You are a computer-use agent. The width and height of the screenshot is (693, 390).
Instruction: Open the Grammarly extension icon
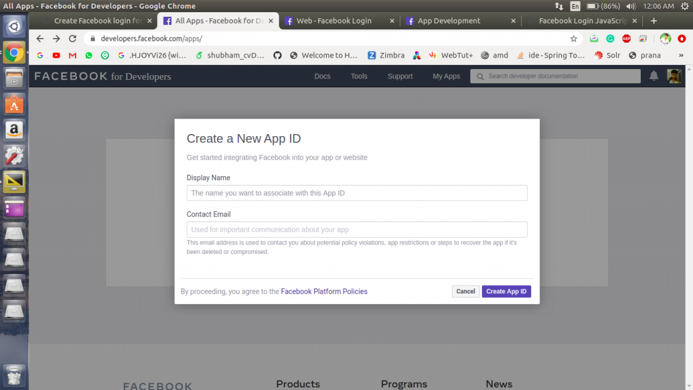pos(610,39)
